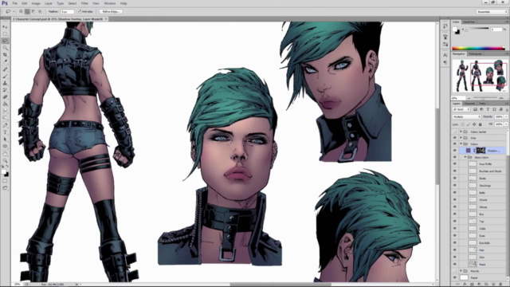The image size is (510, 287).
Task: Select the Brush tool
Action: point(5,77)
